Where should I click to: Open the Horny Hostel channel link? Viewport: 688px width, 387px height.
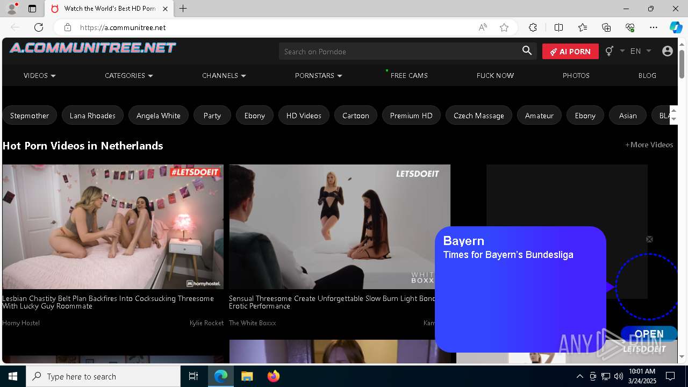click(x=21, y=323)
